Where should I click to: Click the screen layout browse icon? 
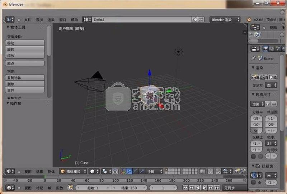click(87, 19)
